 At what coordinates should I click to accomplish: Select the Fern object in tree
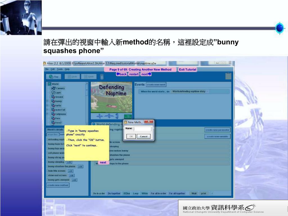pos(56,118)
